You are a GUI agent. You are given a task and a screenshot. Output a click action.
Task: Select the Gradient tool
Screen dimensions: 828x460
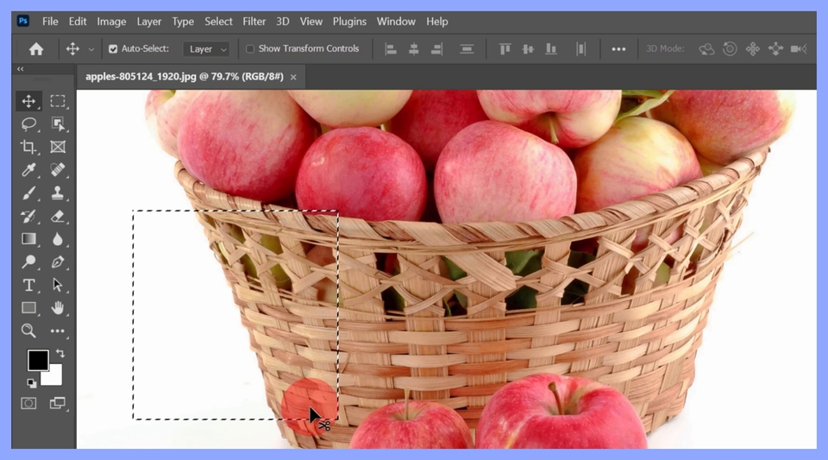coord(28,239)
